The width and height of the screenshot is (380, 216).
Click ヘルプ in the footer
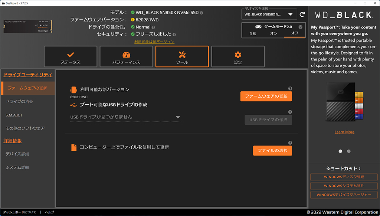point(49,212)
